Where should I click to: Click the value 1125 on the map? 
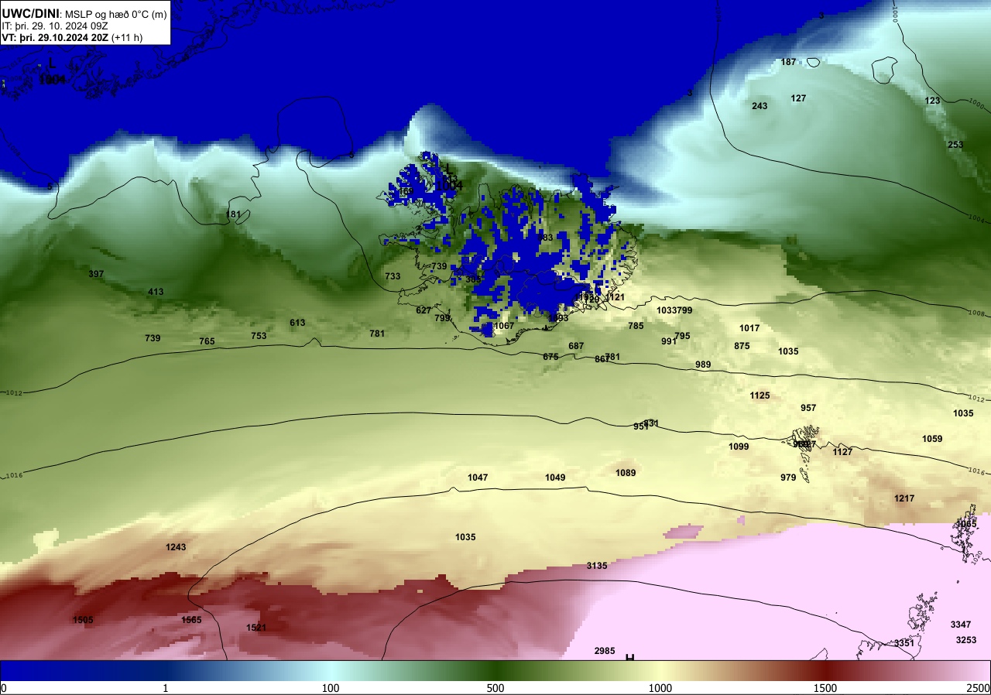(x=760, y=395)
